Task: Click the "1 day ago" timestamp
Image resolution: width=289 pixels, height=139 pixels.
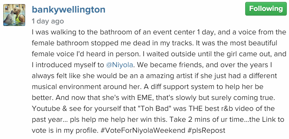Action: (48, 21)
